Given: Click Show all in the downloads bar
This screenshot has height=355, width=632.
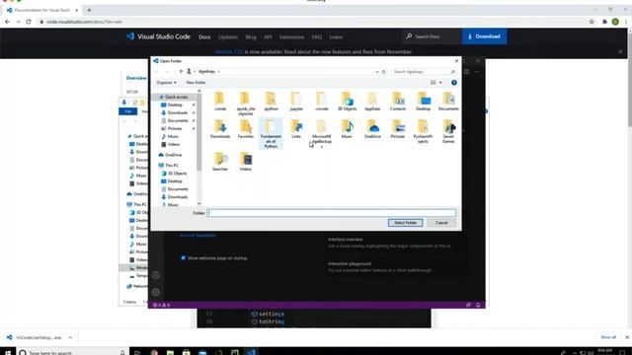Looking at the screenshot, I should coord(608,337).
